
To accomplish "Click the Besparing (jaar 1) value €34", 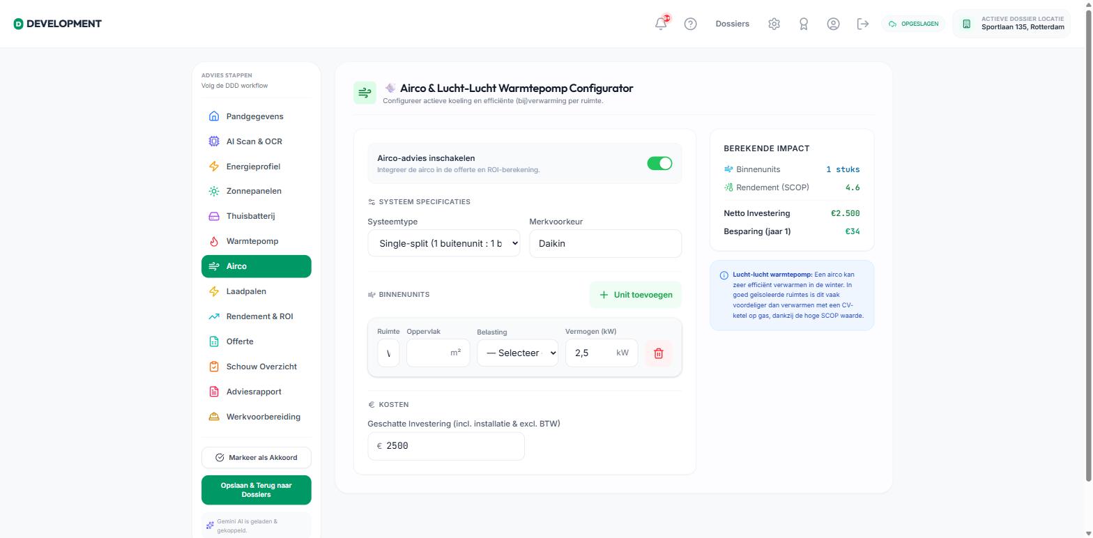I will pos(853,231).
